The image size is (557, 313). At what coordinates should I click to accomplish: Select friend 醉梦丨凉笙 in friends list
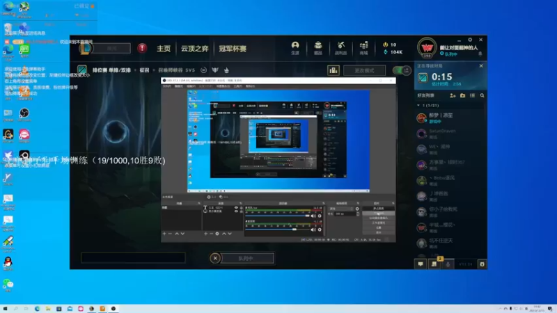point(450,118)
